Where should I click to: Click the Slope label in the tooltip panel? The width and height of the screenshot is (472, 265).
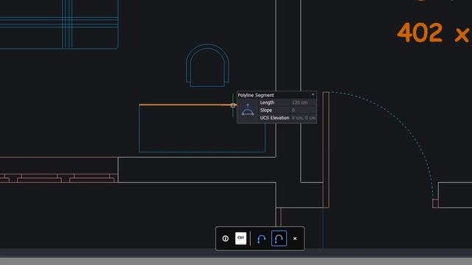point(265,110)
